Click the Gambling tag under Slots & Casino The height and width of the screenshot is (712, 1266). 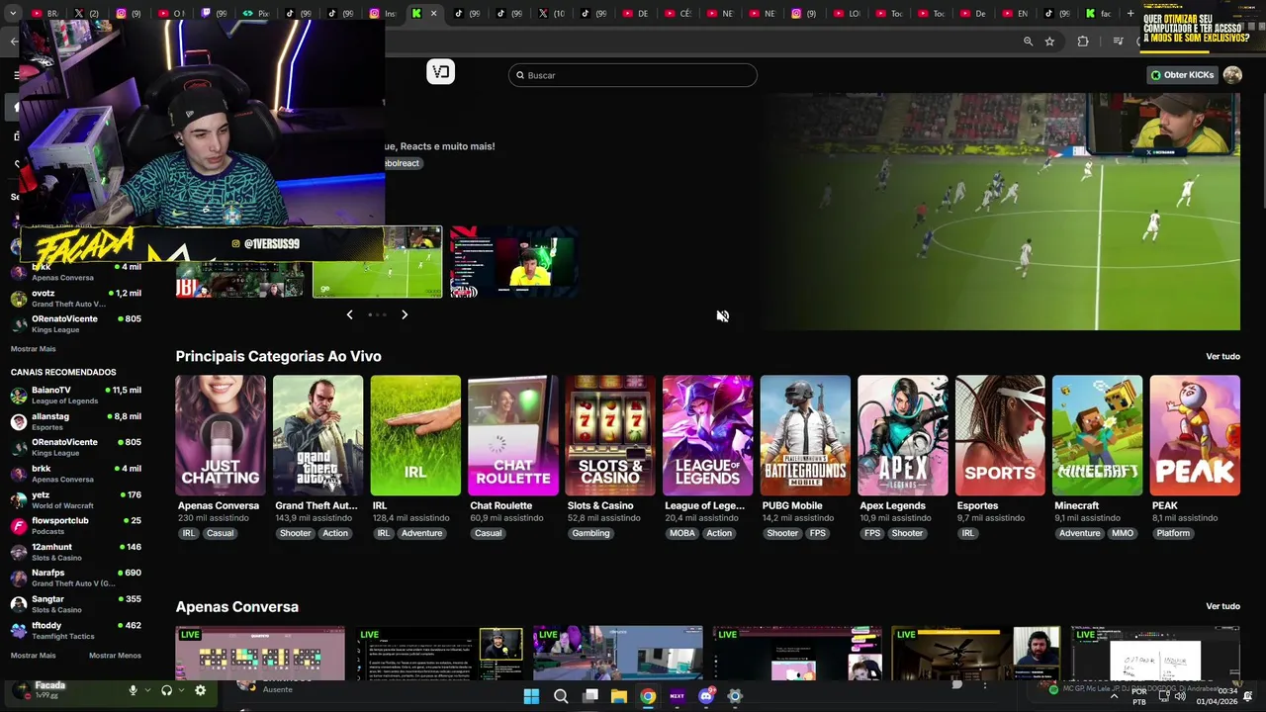click(591, 533)
